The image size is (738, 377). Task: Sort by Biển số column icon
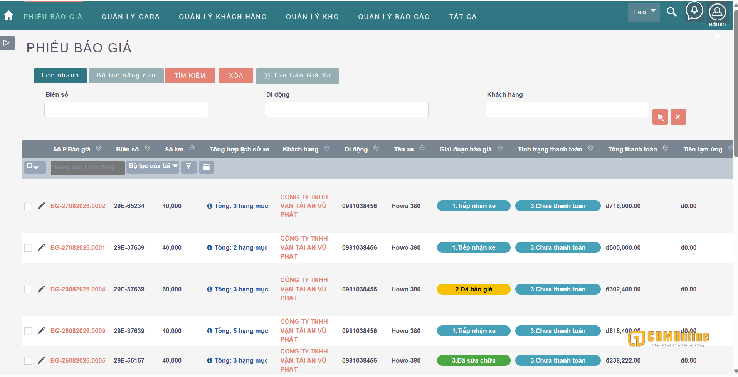pos(147,148)
